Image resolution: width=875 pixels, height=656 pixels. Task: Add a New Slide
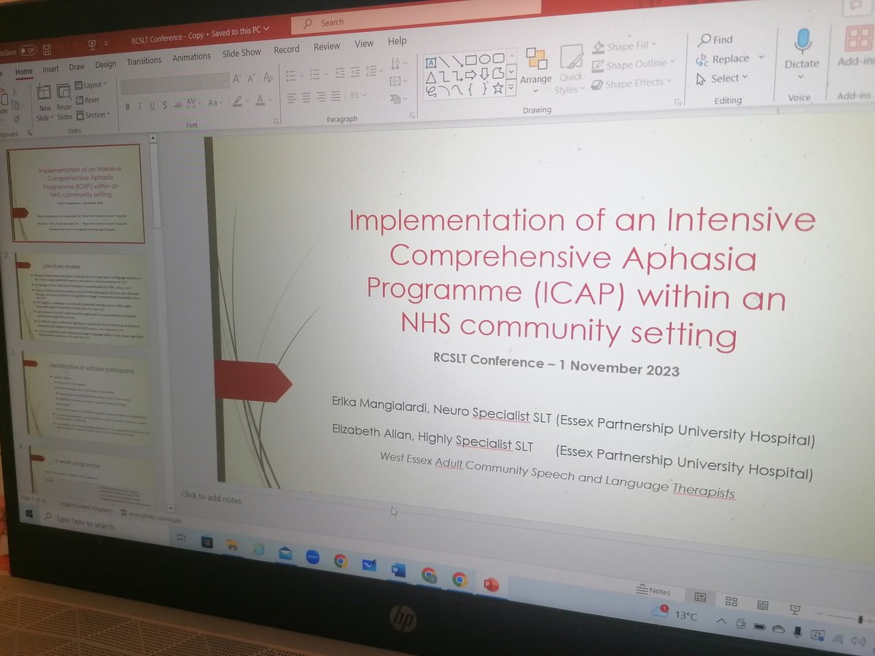[x=44, y=101]
